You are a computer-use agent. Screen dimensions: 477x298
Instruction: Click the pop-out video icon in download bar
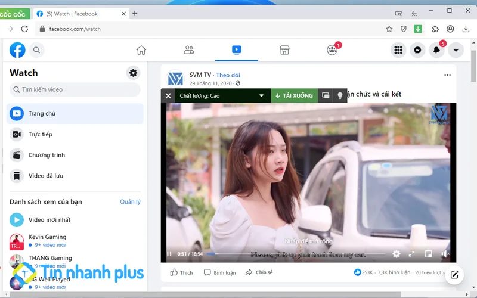(326, 95)
